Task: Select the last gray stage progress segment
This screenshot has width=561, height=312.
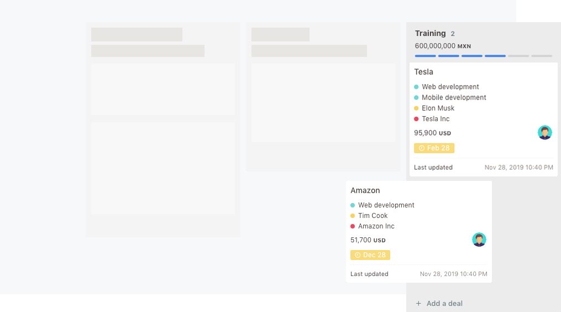Action: [x=542, y=56]
